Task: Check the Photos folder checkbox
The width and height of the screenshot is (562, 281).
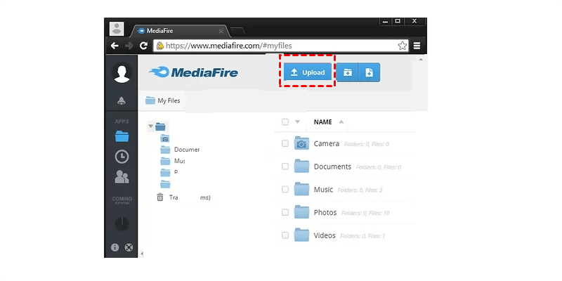Action: click(285, 212)
